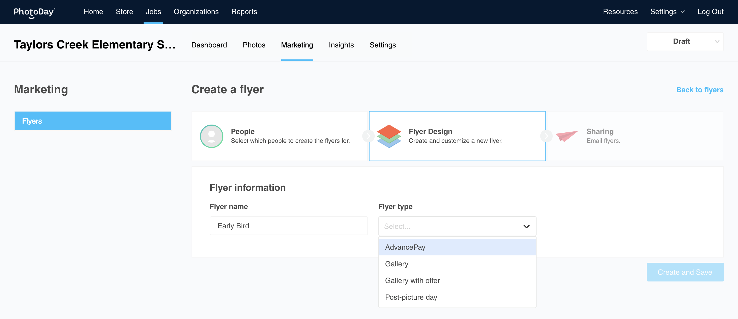Choose AdvancePay from the flyer type list

point(457,247)
